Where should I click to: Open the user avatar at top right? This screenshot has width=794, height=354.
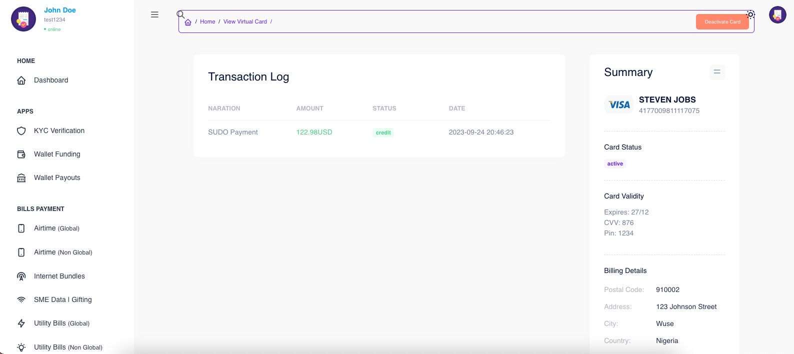(x=777, y=15)
